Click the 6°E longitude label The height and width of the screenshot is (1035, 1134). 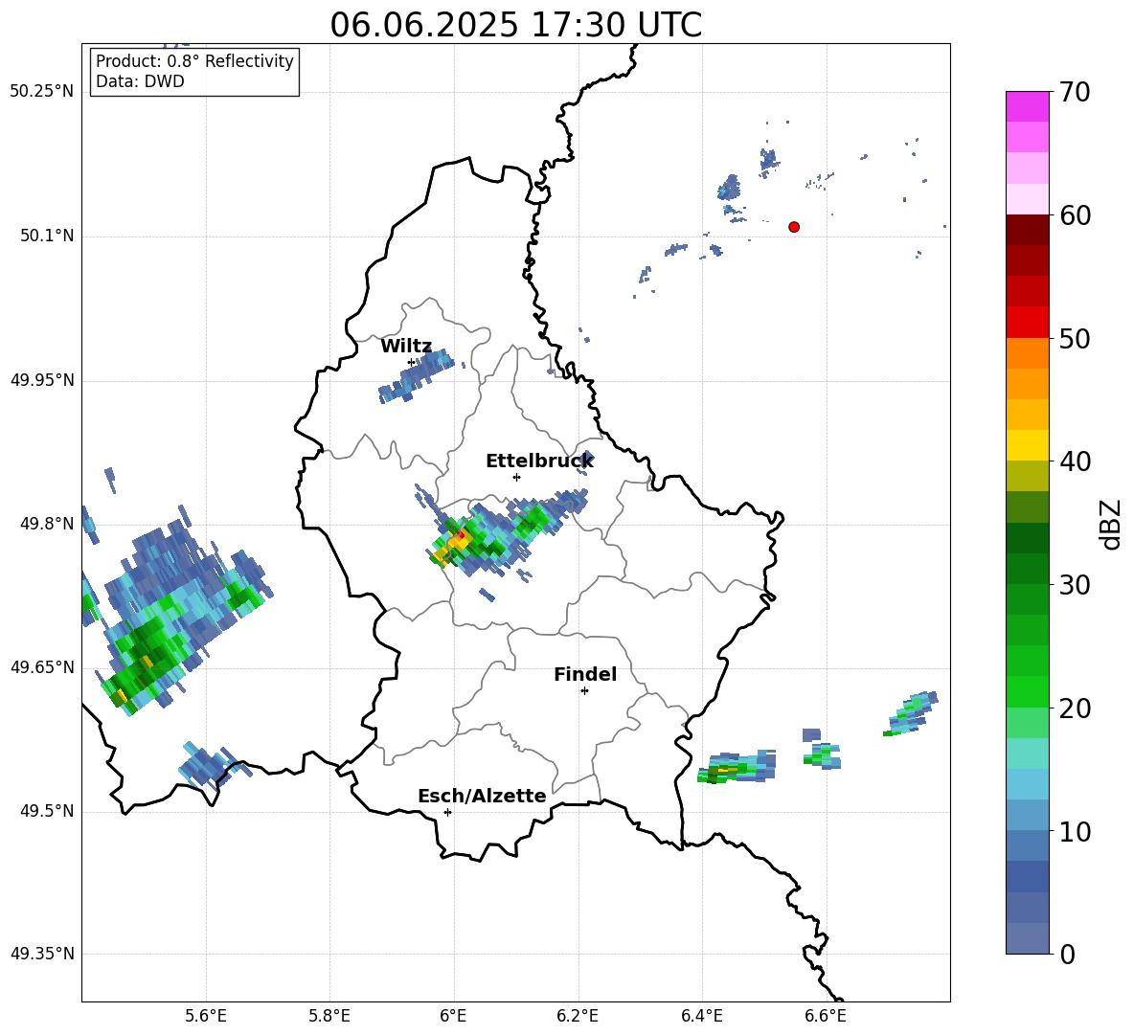click(x=453, y=1016)
